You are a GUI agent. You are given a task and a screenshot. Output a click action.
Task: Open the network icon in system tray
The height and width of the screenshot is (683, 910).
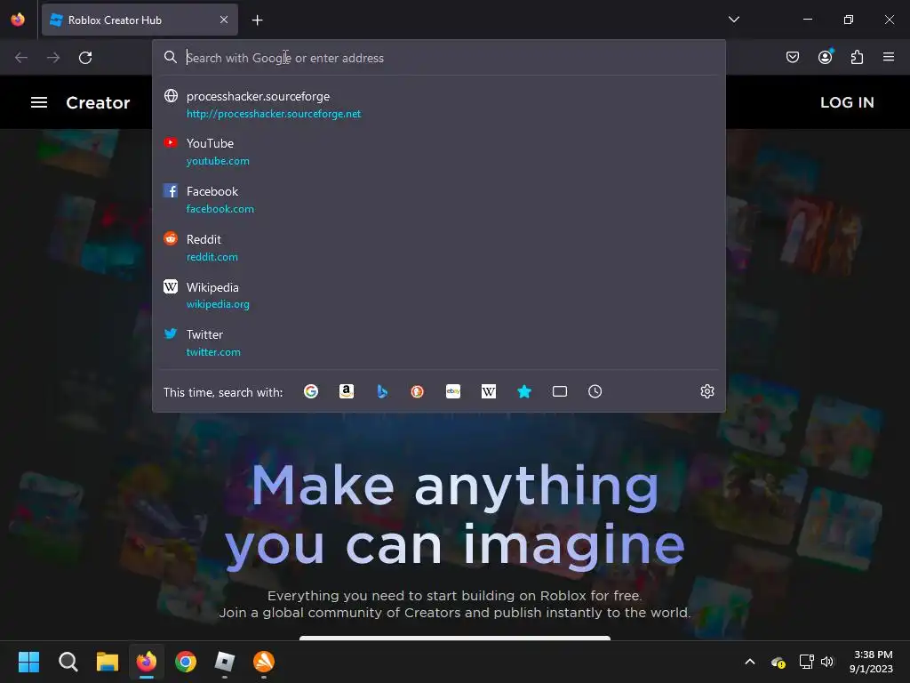tap(806, 662)
